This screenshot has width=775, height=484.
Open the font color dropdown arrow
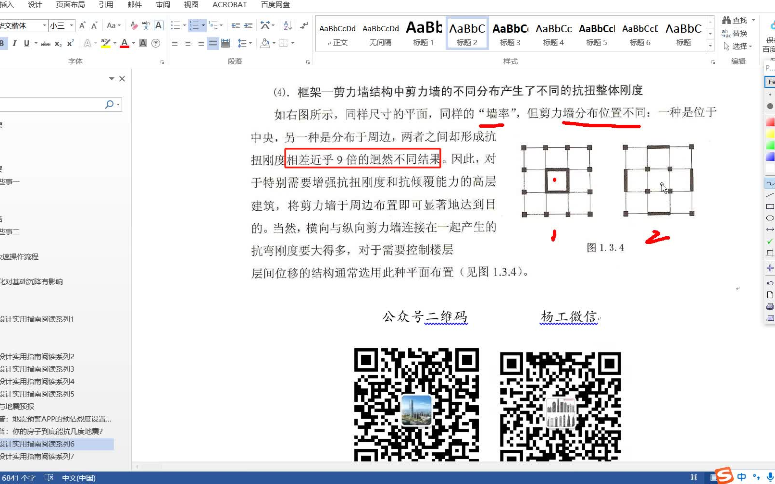click(x=134, y=44)
